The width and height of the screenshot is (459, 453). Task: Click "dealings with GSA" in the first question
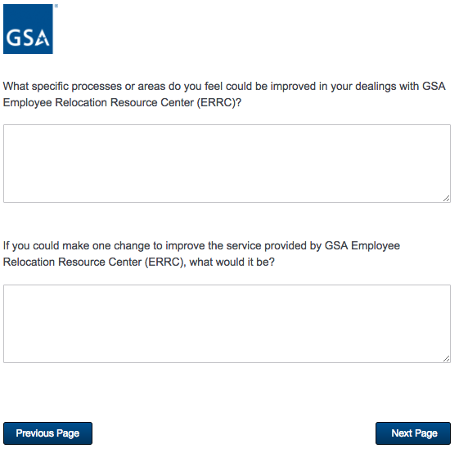pyautogui.click(x=400, y=87)
